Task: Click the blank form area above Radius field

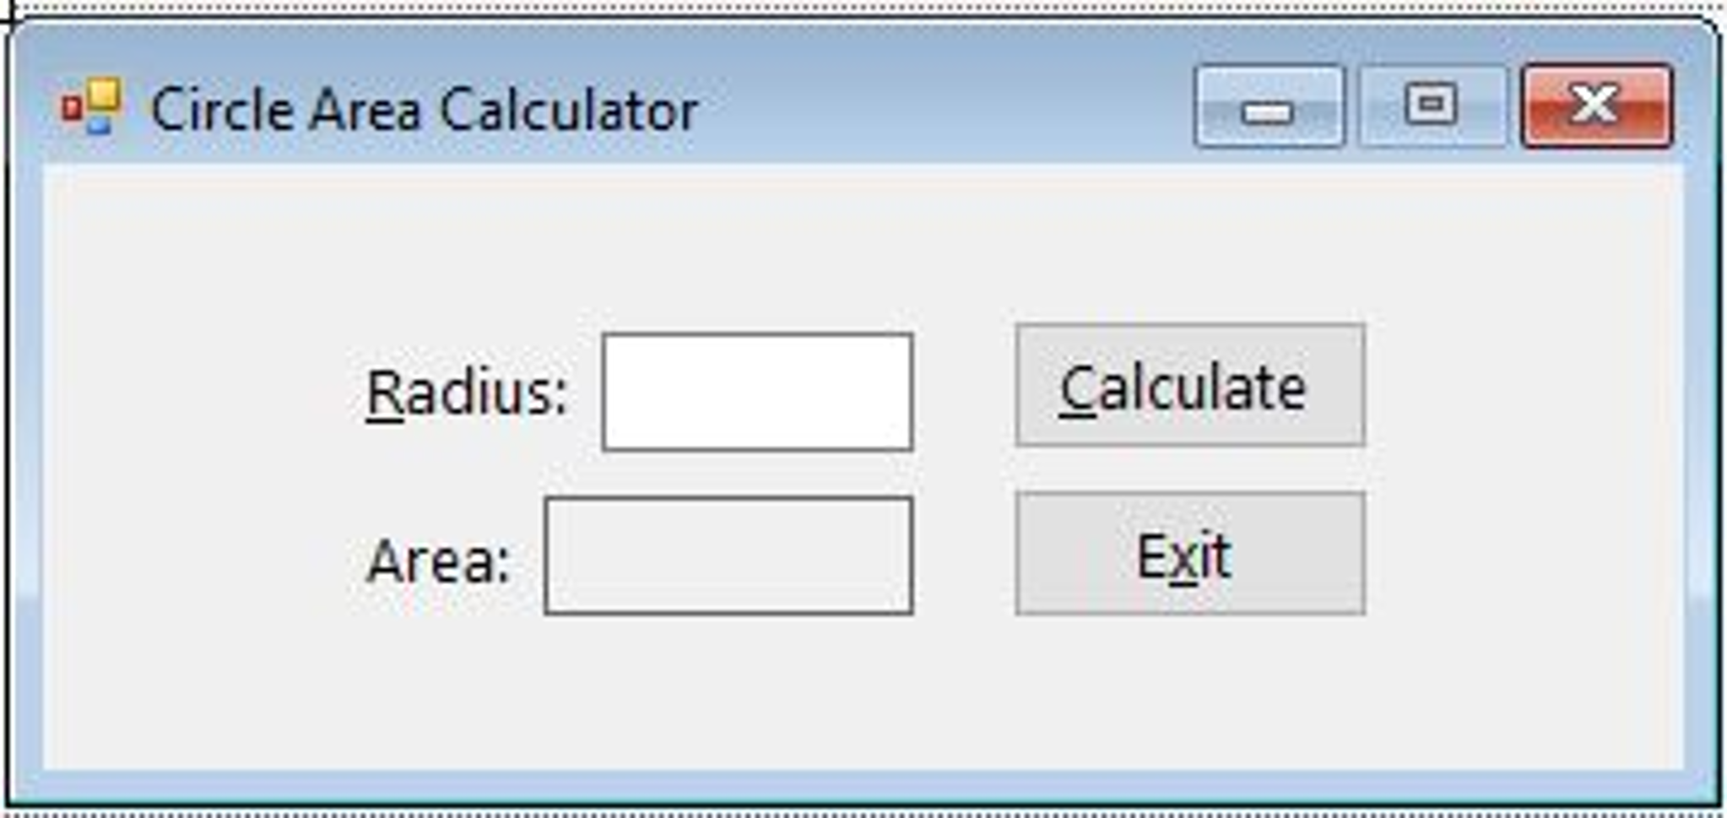Action: tap(757, 253)
